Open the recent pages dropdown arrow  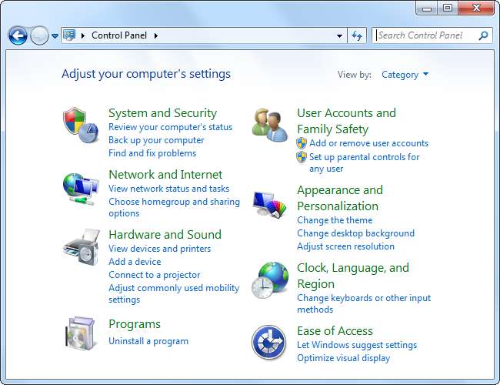55,36
